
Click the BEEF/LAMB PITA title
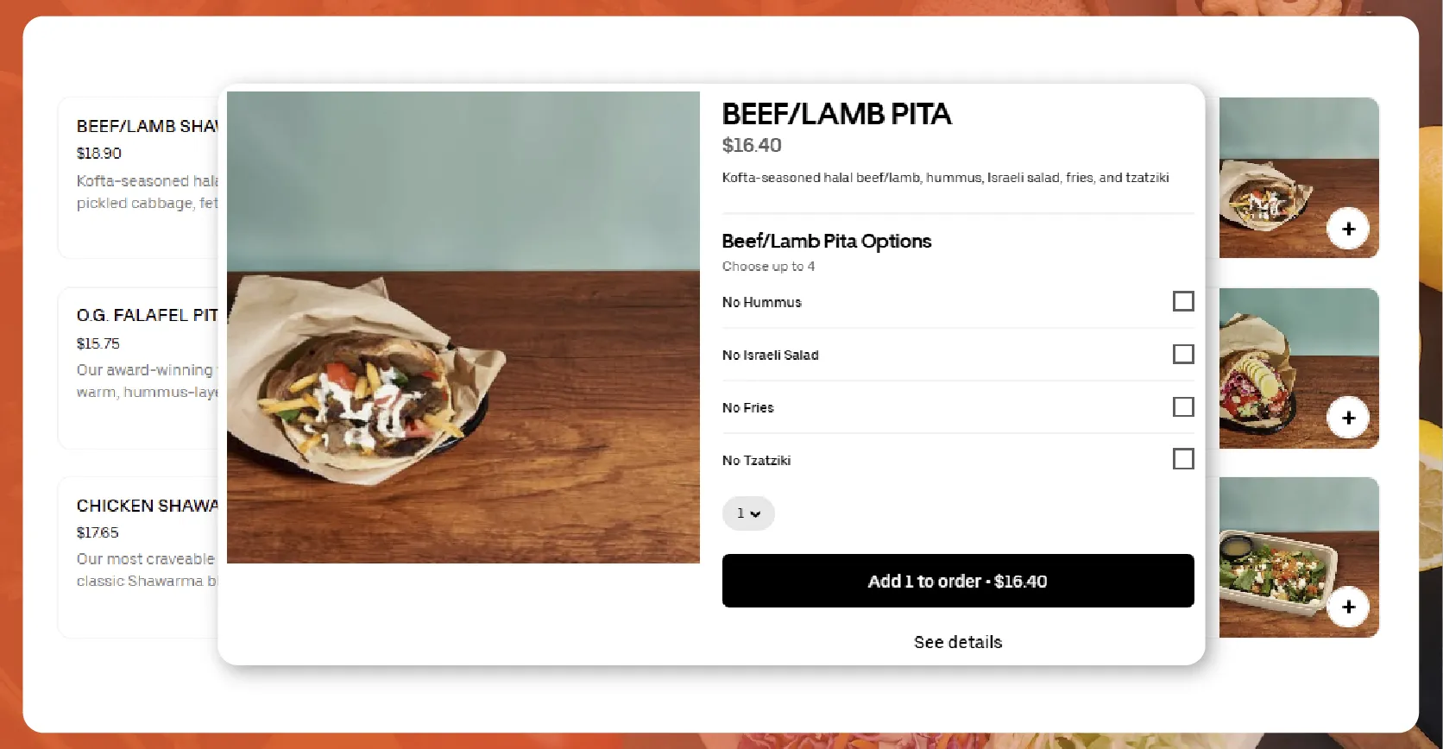click(836, 114)
